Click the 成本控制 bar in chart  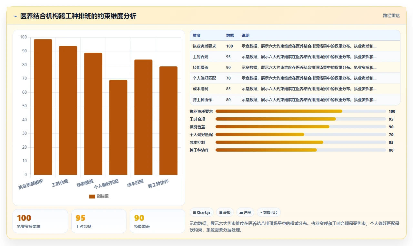coord(143,117)
